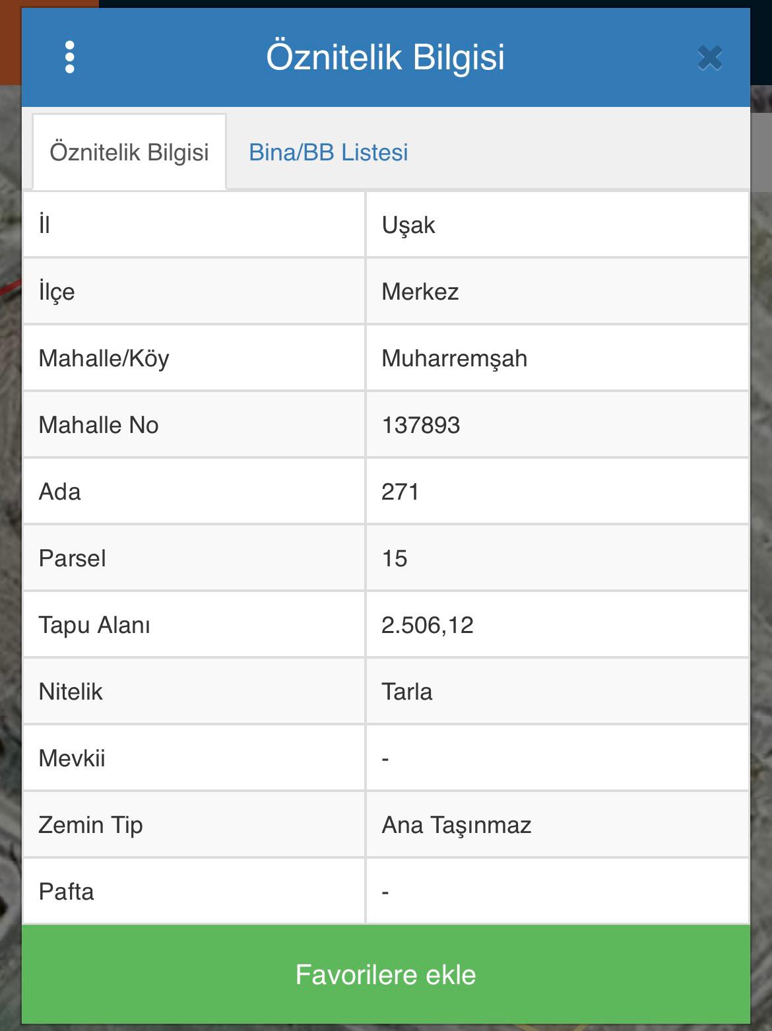Click the Uşak province value cell
This screenshot has width=772, height=1031.
(x=558, y=225)
